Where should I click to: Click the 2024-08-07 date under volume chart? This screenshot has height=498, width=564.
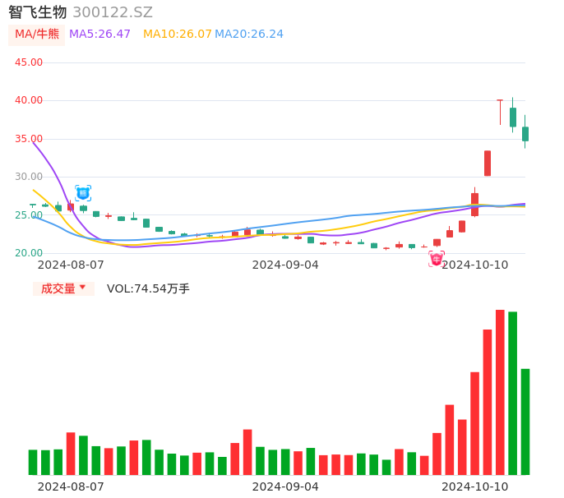tap(71, 486)
